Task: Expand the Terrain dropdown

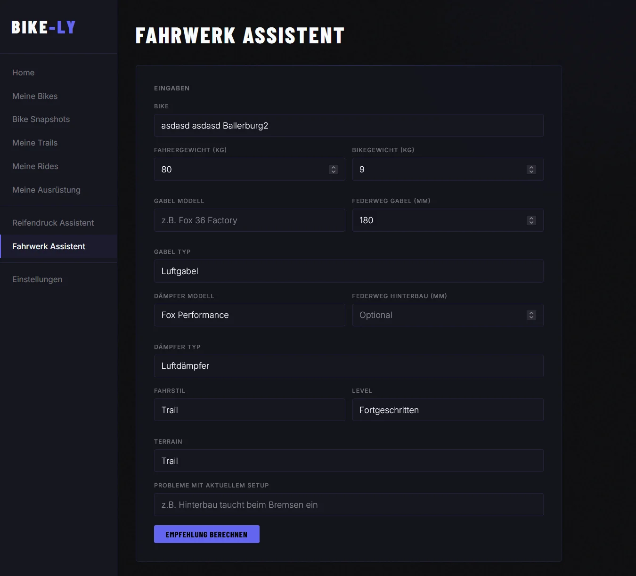Action: pyautogui.click(x=349, y=461)
